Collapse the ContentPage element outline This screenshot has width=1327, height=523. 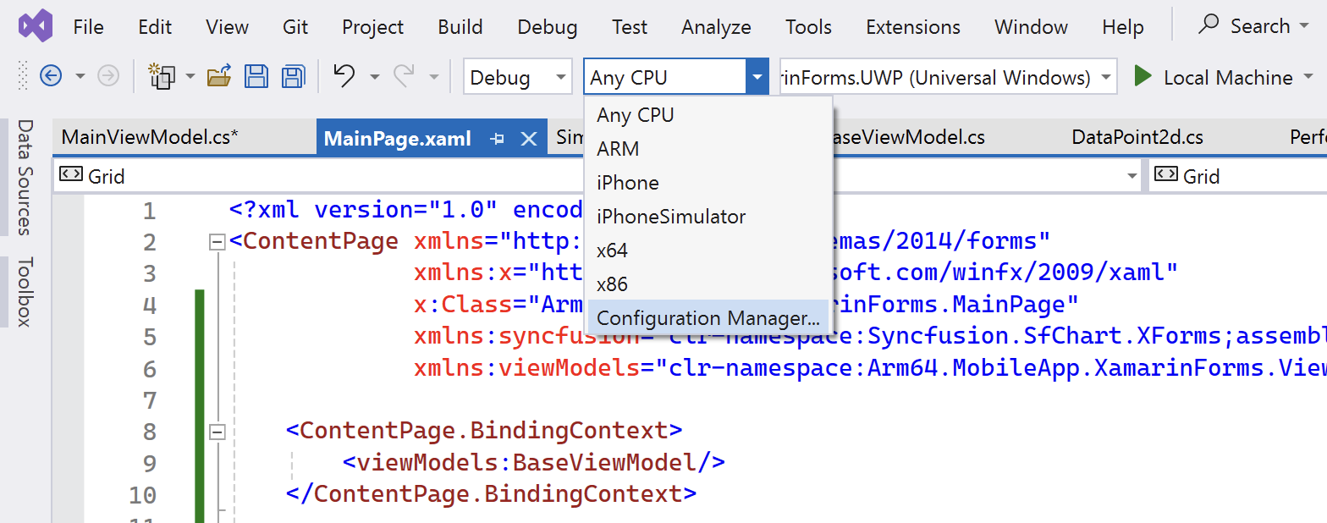[x=217, y=243]
